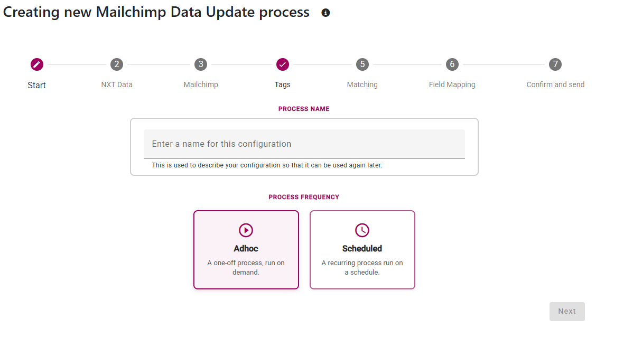Click the step 5 circle icon
This screenshot has height=338, width=642.
362,64
